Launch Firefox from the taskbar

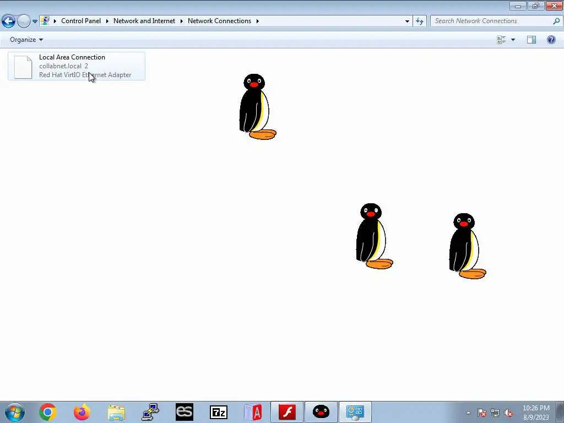pos(82,412)
